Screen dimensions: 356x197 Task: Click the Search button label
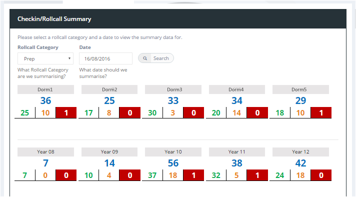pos(161,58)
